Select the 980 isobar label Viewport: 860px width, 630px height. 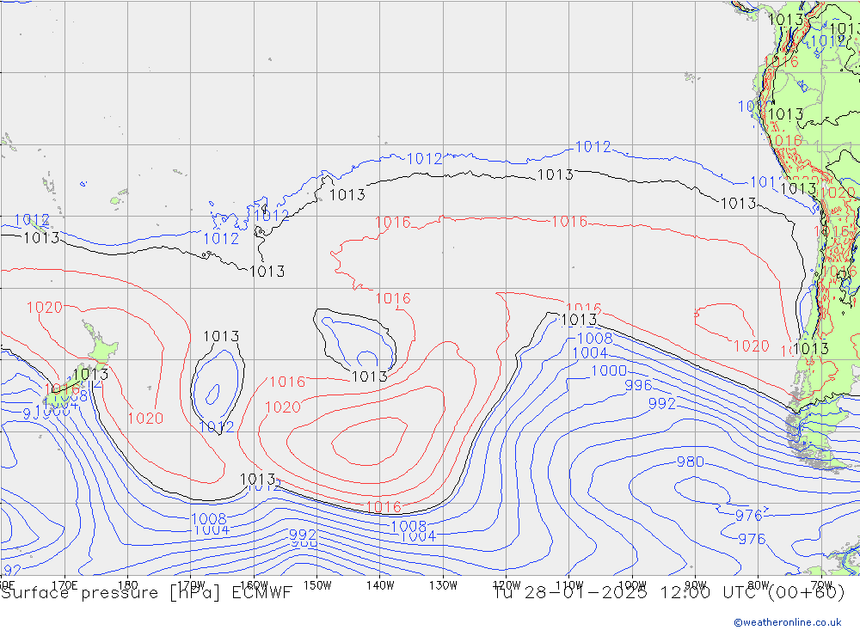(x=690, y=462)
